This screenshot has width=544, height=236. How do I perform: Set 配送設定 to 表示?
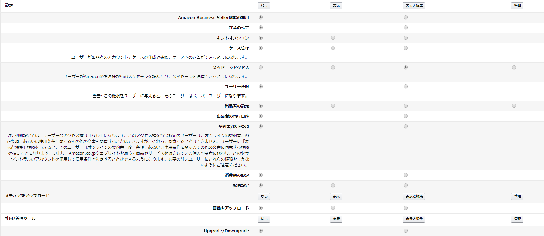pos(333,185)
